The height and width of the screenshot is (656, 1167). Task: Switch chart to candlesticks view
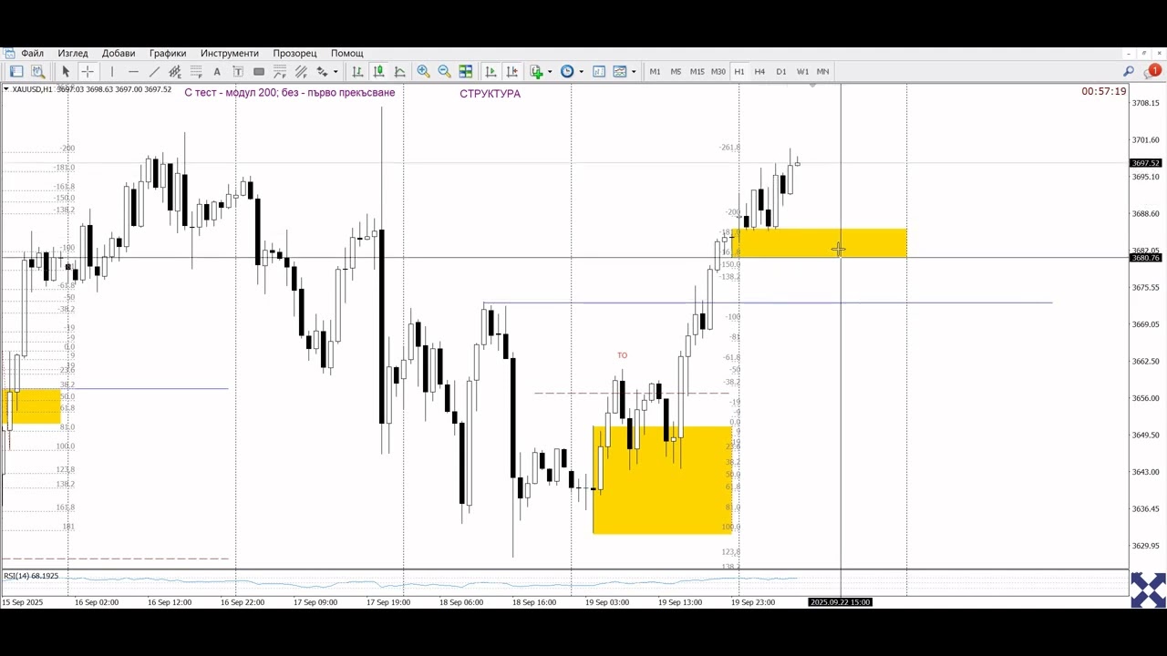point(378,71)
